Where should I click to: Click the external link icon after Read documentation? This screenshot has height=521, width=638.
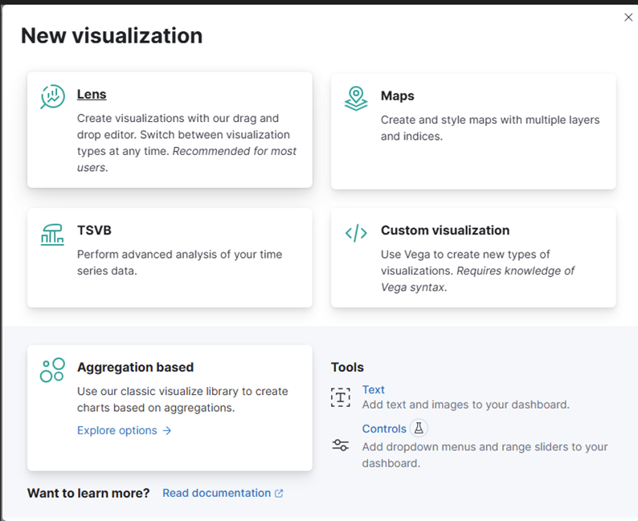click(x=279, y=494)
